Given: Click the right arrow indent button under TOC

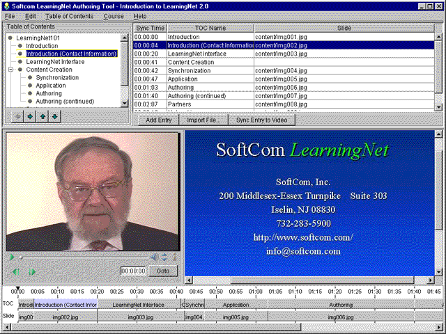Looking at the screenshot, I should [x=30, y=116].
